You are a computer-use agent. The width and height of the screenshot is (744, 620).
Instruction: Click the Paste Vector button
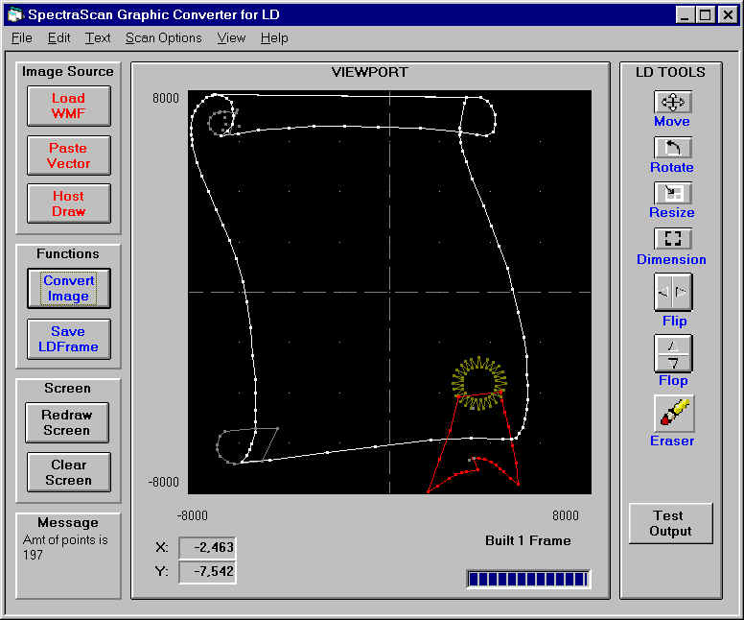click(x=69, y=155)
